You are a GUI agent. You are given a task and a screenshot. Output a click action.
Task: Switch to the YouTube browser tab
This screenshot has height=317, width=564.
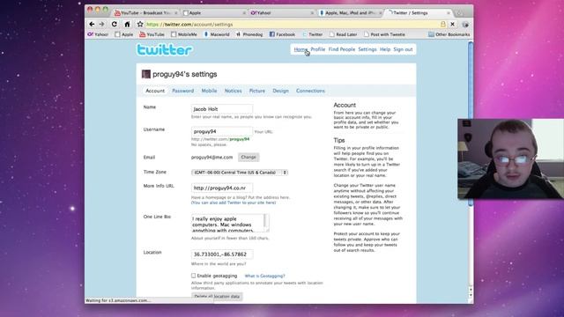pos(145,12)
